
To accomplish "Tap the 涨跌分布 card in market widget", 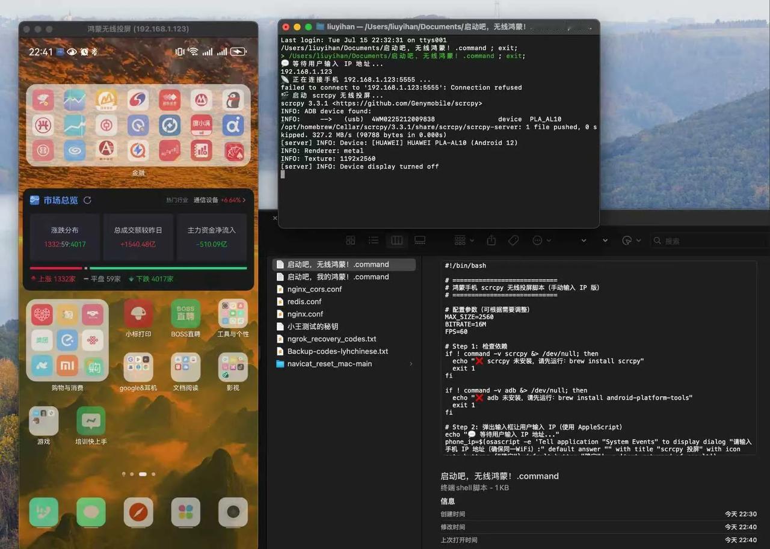I will click(x=65, y=237).
